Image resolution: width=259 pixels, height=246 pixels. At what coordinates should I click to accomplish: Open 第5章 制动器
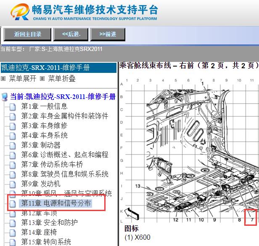[x=41, y=145]
